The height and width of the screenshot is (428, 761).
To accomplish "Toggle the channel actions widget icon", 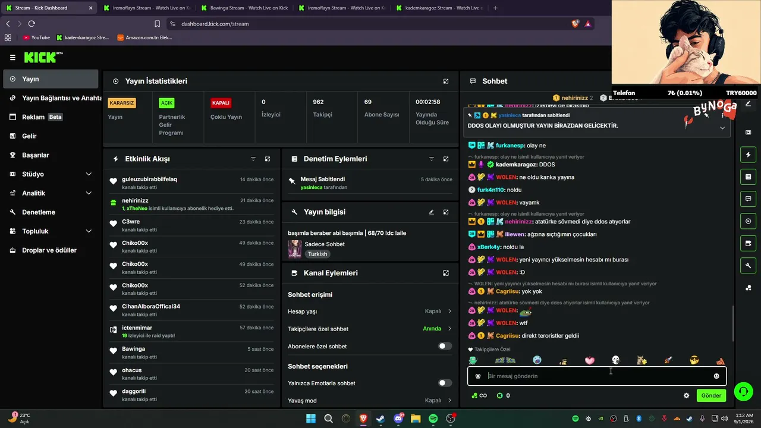I will 748,243.
